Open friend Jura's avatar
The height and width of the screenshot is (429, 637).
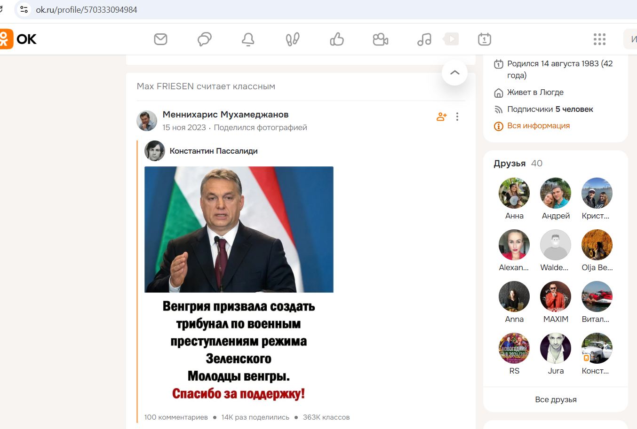[556, 348]
